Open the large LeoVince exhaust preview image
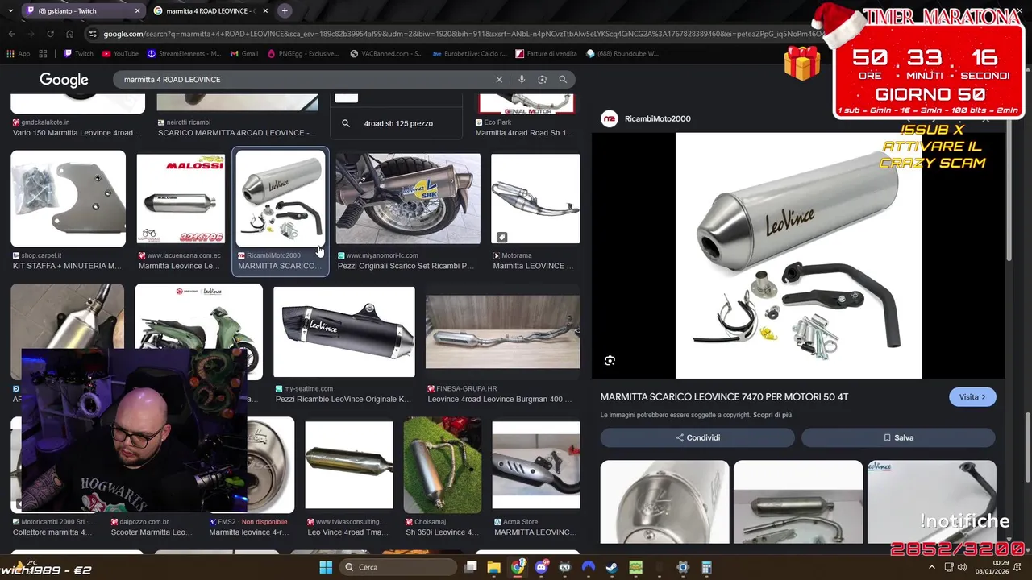 click(798, 255)
